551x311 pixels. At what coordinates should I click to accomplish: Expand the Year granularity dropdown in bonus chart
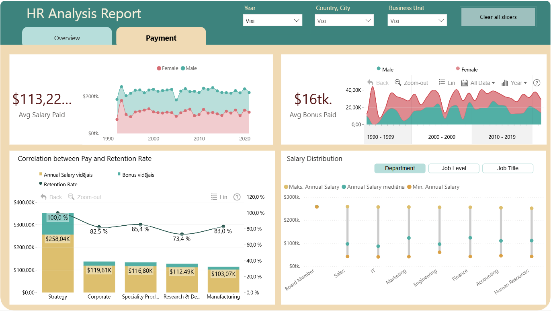pos(514,83)
